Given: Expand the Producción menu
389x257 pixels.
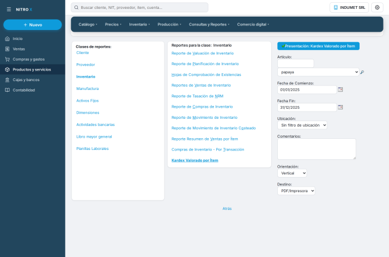Looking at the screenshot, I should [169, 24].
